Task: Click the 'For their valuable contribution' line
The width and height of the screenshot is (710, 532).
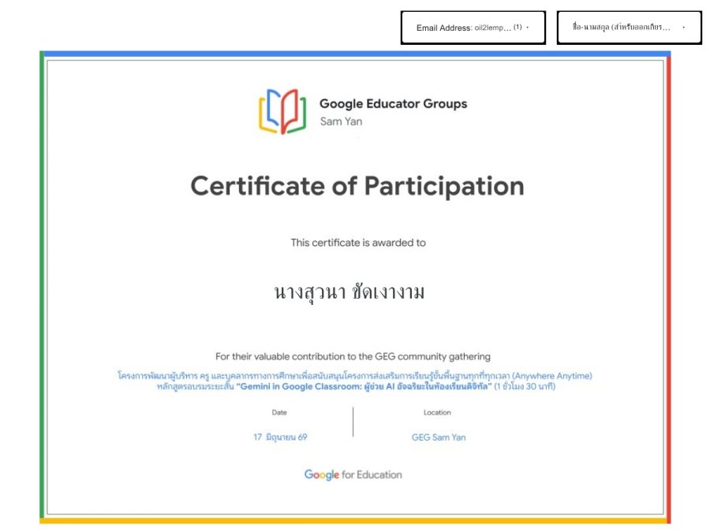Action: 353,356
